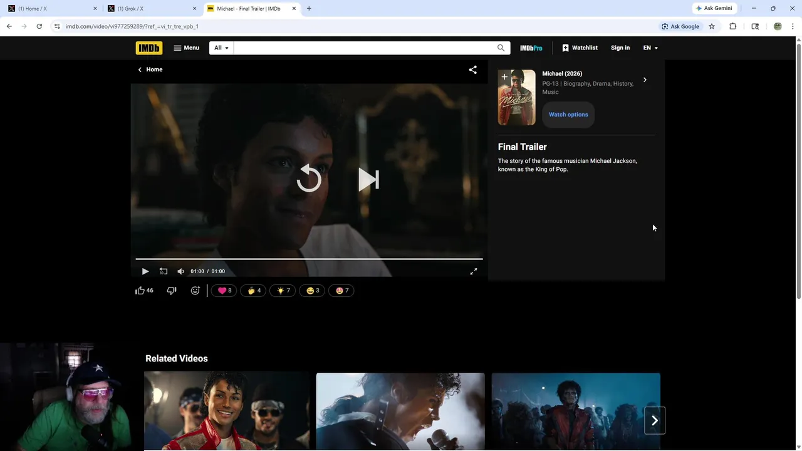Go back to Home link
The image size is (802, 451).
(150, 70)
